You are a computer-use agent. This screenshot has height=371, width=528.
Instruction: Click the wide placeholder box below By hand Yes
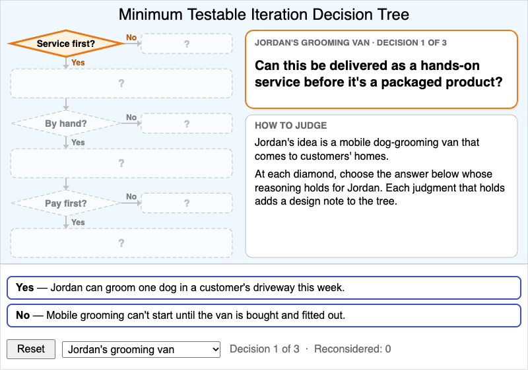pyautogui.click(x=121, y=163)
